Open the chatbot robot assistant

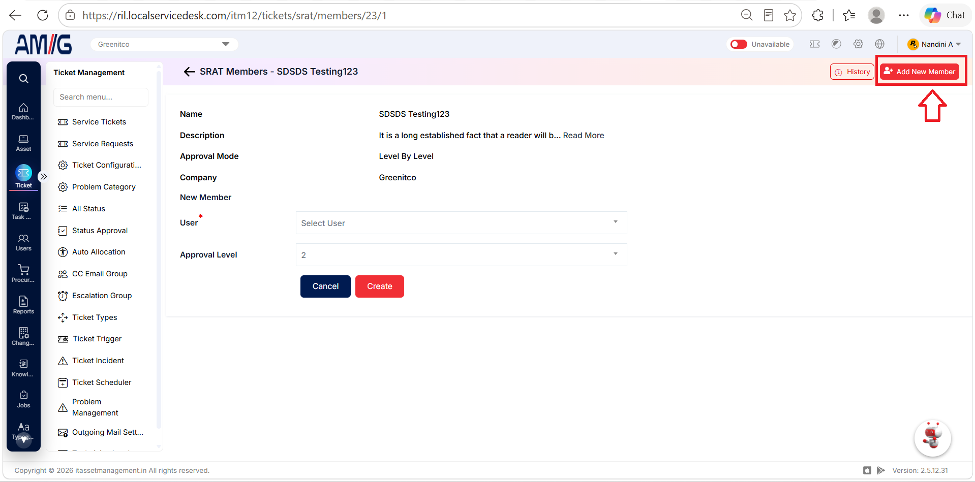click(x=932, y=437)
